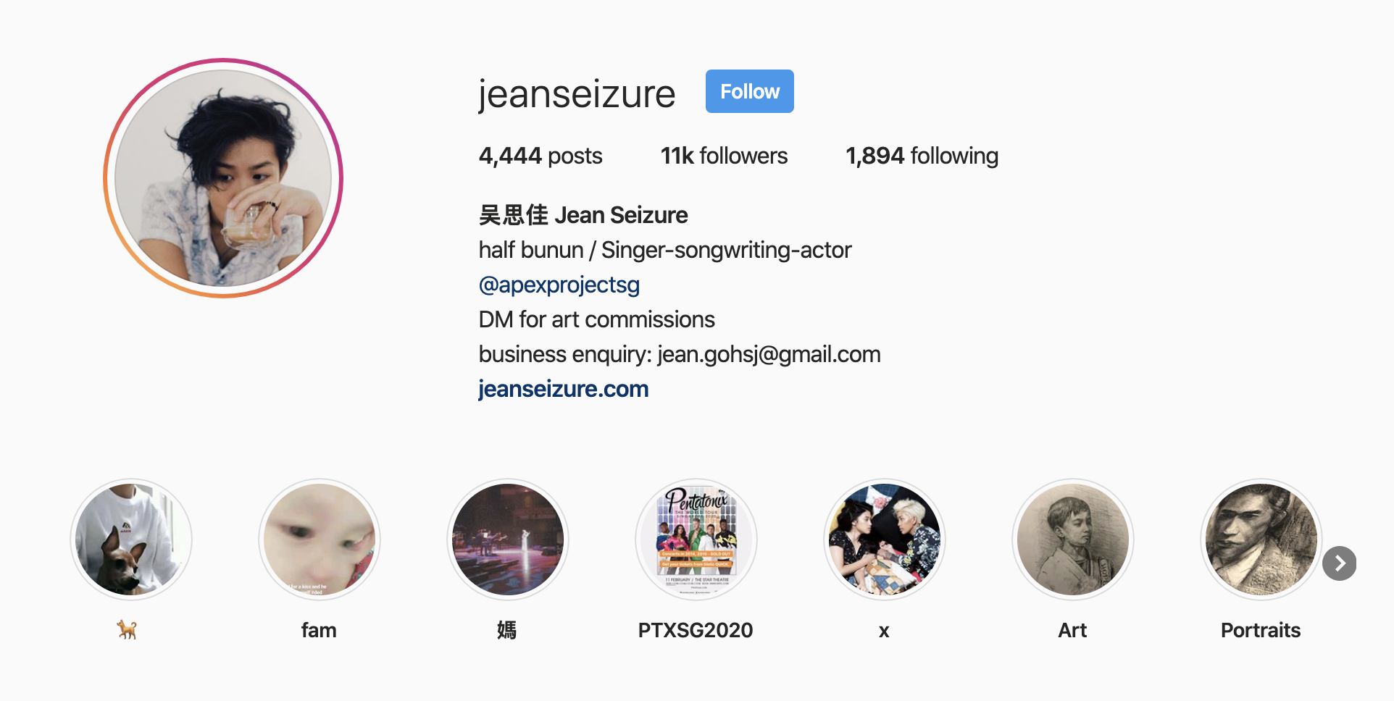View the 媽 highlight with stage photo
The image size is (1394, 701).
tap(508, 540)
